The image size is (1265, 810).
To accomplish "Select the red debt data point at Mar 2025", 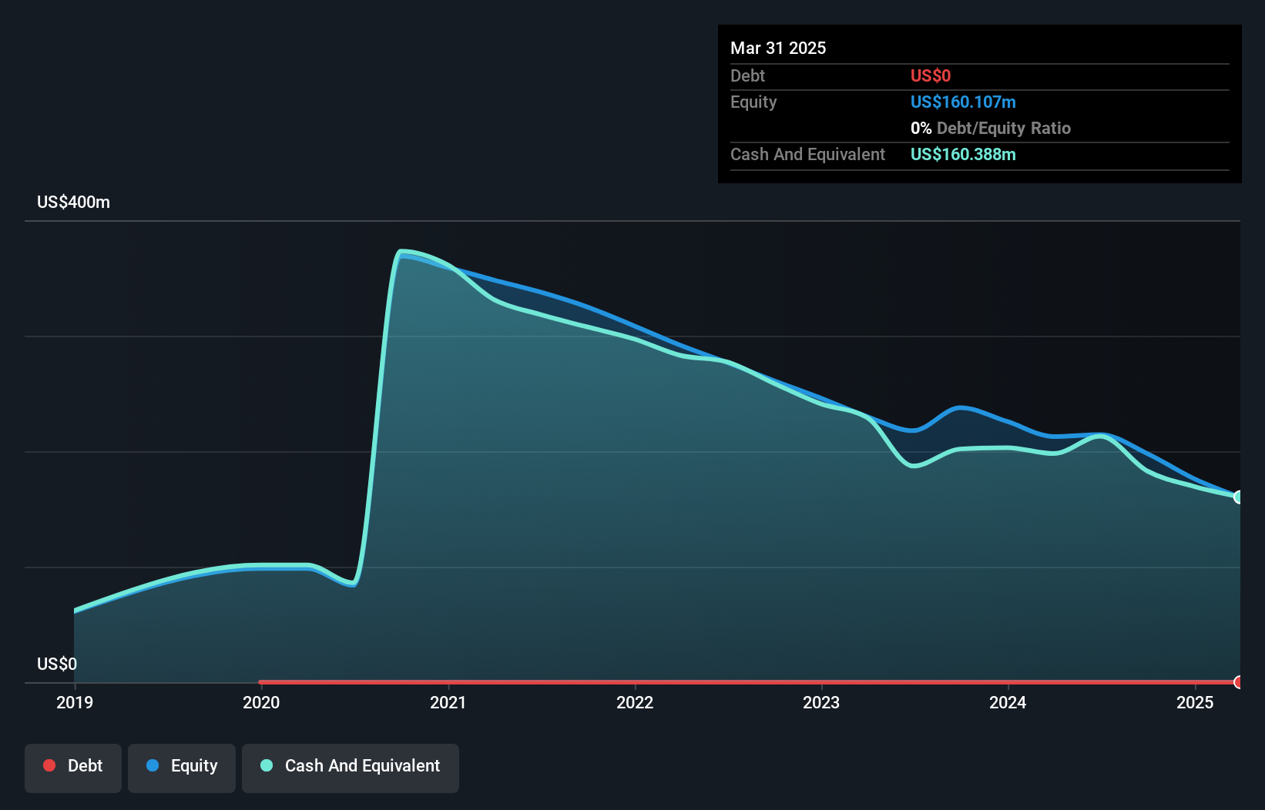I will [1239, 682].
